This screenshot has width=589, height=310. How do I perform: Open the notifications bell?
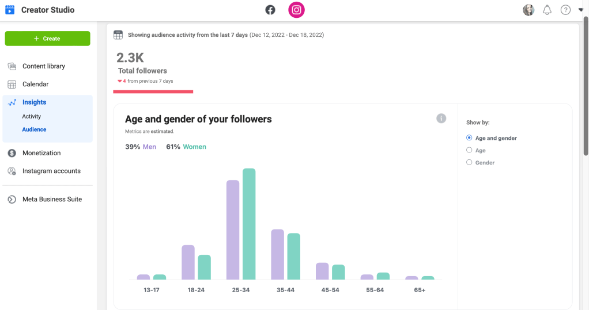(547, 10)
